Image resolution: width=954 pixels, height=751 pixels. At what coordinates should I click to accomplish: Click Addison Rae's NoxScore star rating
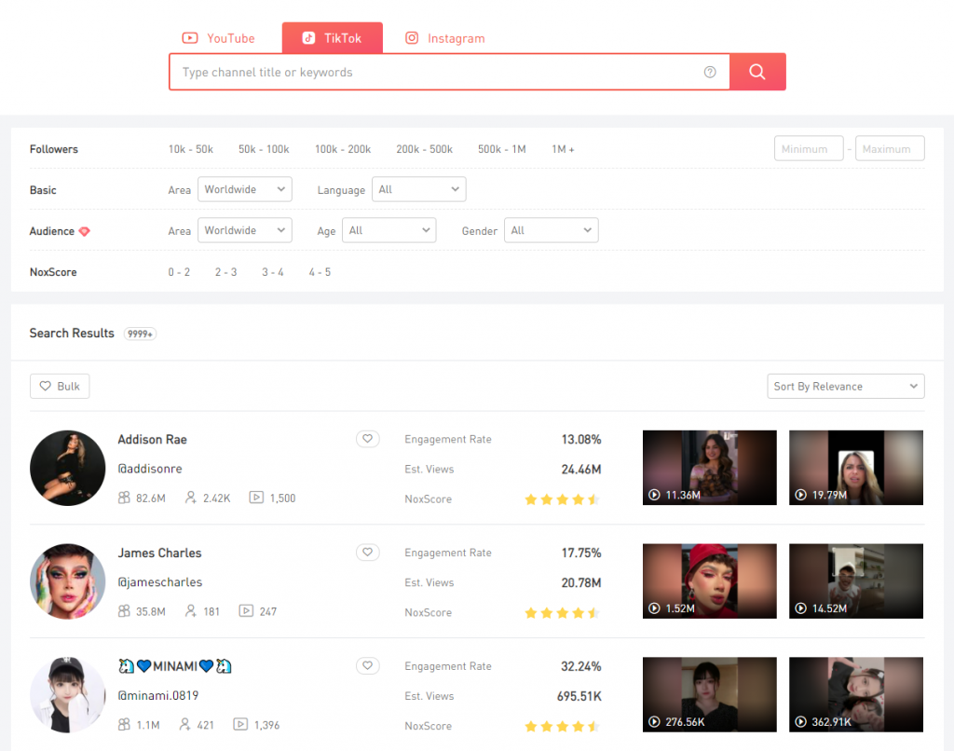point(563,499)
